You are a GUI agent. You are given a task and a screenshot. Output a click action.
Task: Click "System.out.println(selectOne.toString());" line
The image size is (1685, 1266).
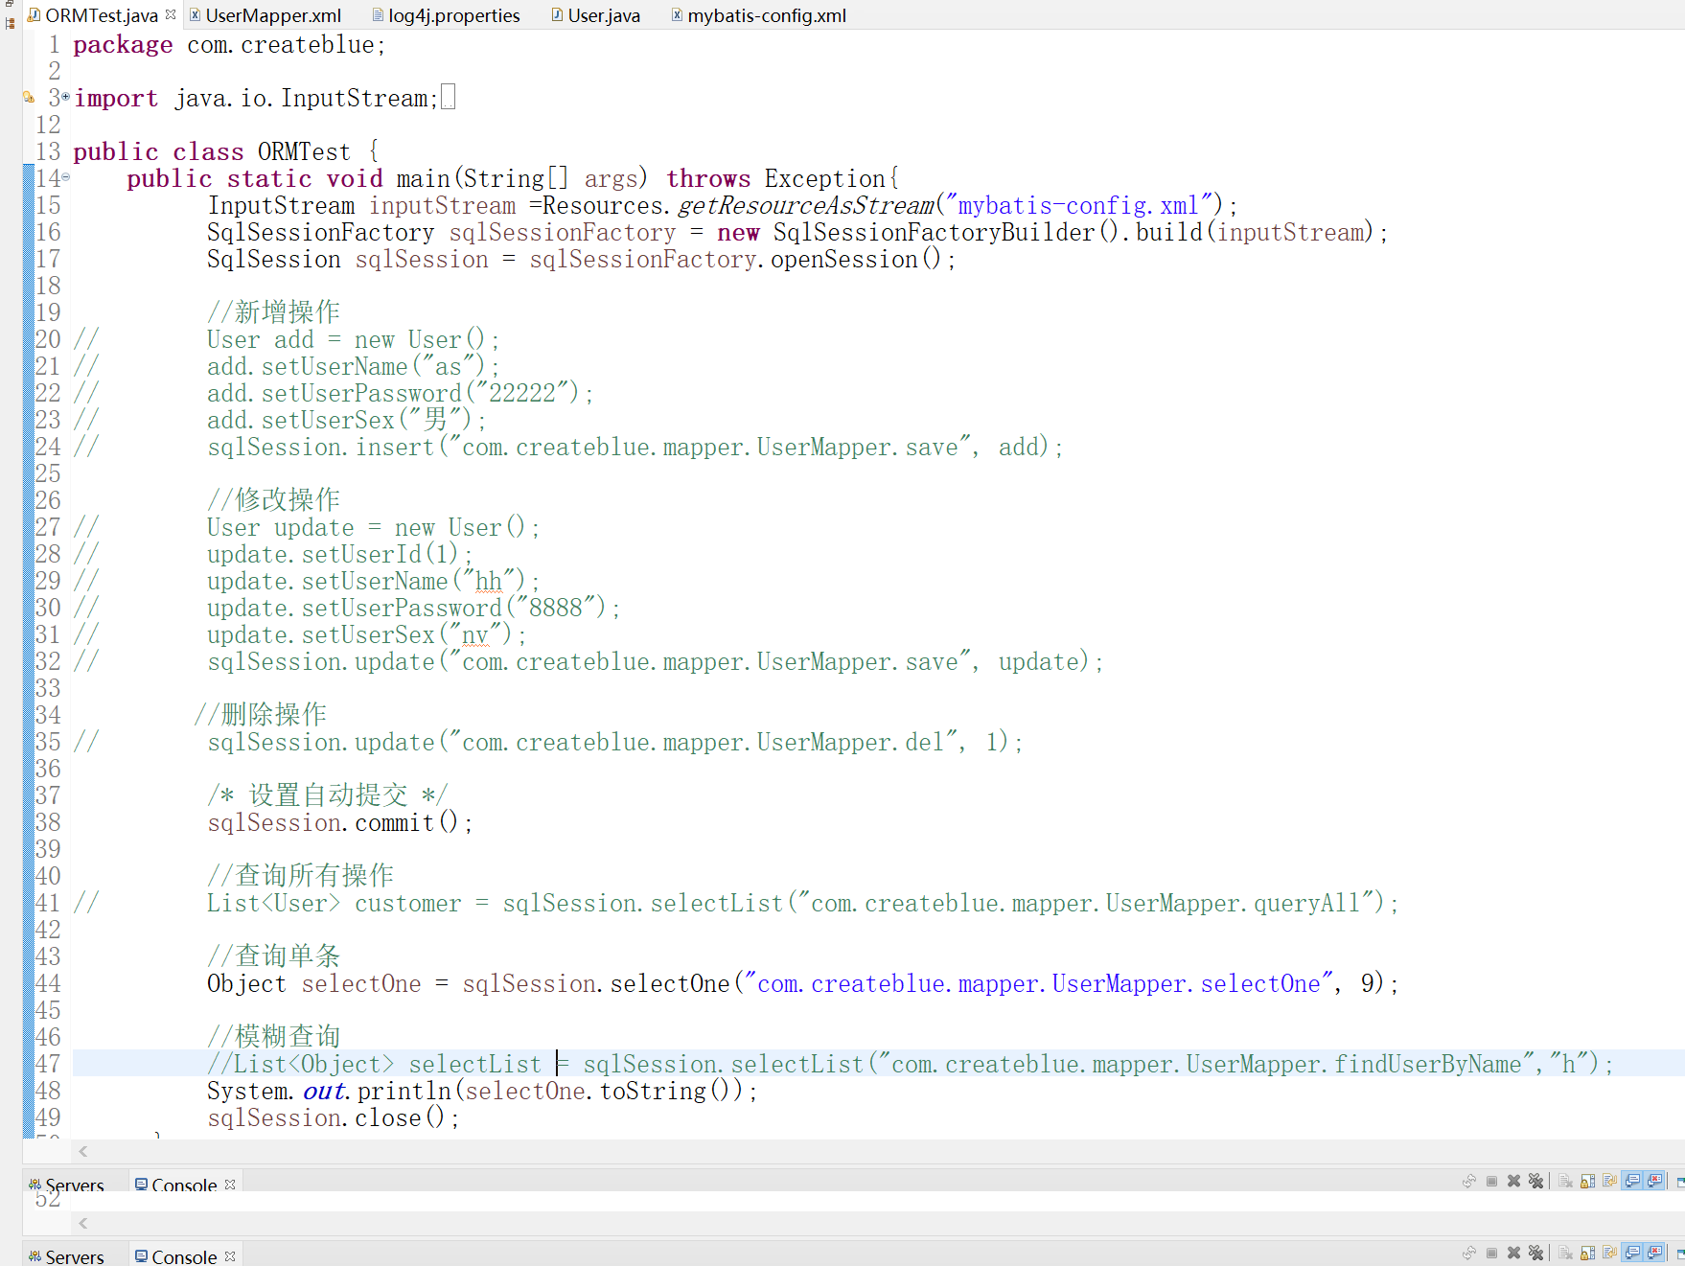pyautogui.click(x=482, y=1091)
